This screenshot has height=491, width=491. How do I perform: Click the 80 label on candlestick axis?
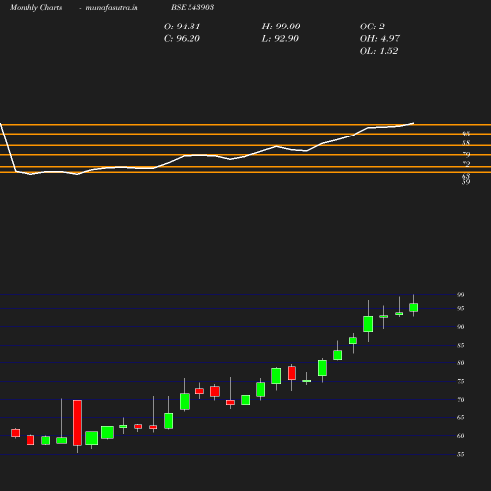461,363
